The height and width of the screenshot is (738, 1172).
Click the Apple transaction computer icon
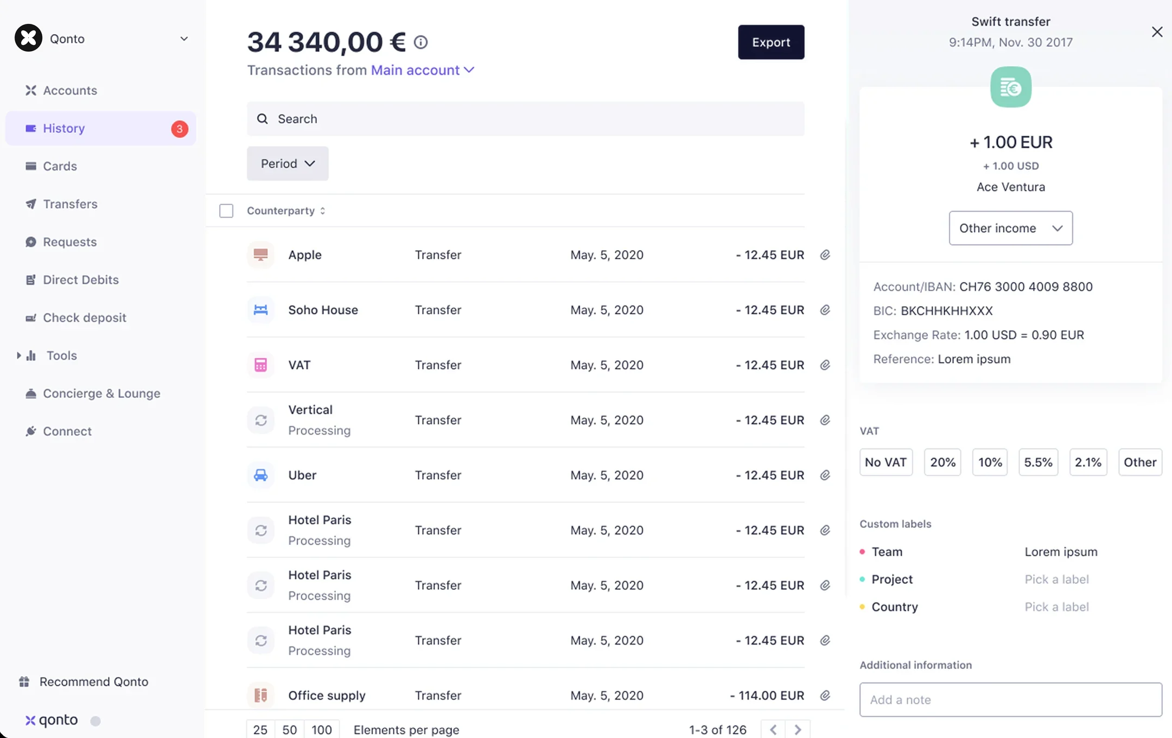(260, 255)
